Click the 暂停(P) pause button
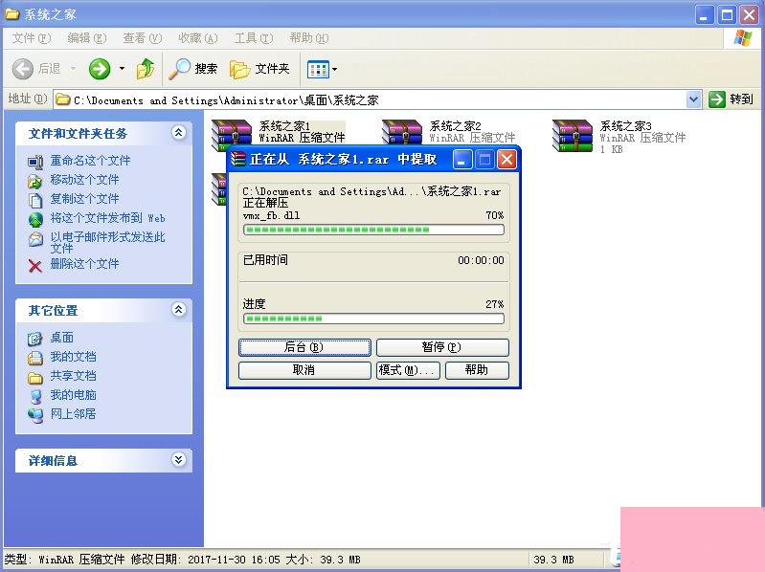This screenshot has width=765, height=572. (x=442, y=347)
